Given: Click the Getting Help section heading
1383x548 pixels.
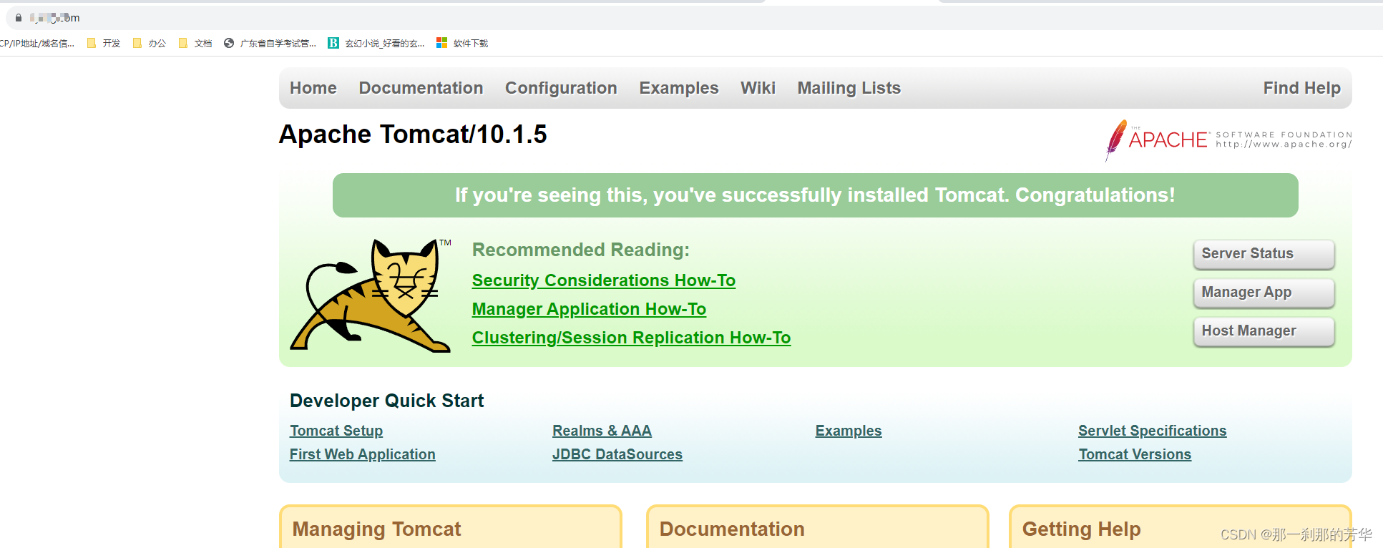Looking at the screenshot, I should click(1081, 529).
